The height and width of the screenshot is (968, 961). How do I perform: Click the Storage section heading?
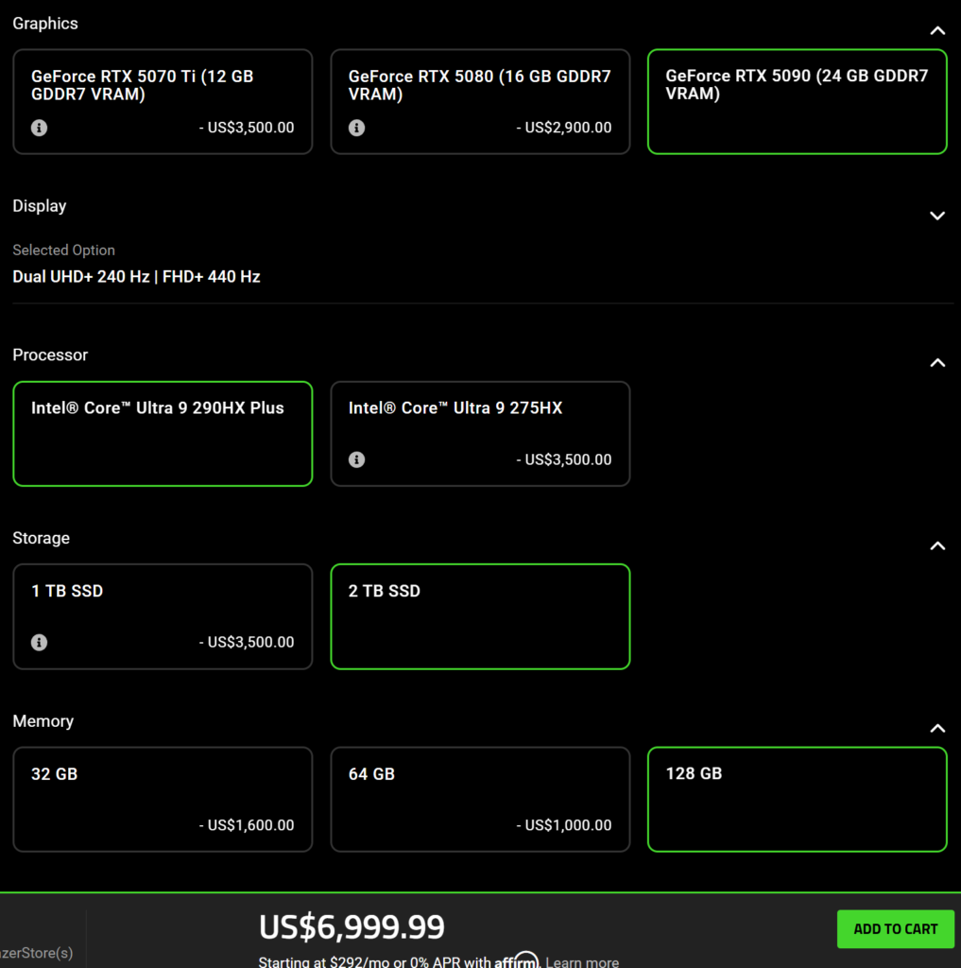tap(41, 538)
